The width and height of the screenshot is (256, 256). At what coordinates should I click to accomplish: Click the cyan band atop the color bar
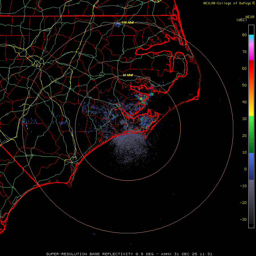(251, 37)
